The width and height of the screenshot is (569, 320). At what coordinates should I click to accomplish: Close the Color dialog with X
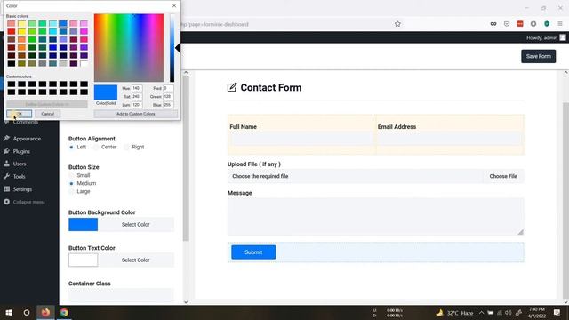174,6
